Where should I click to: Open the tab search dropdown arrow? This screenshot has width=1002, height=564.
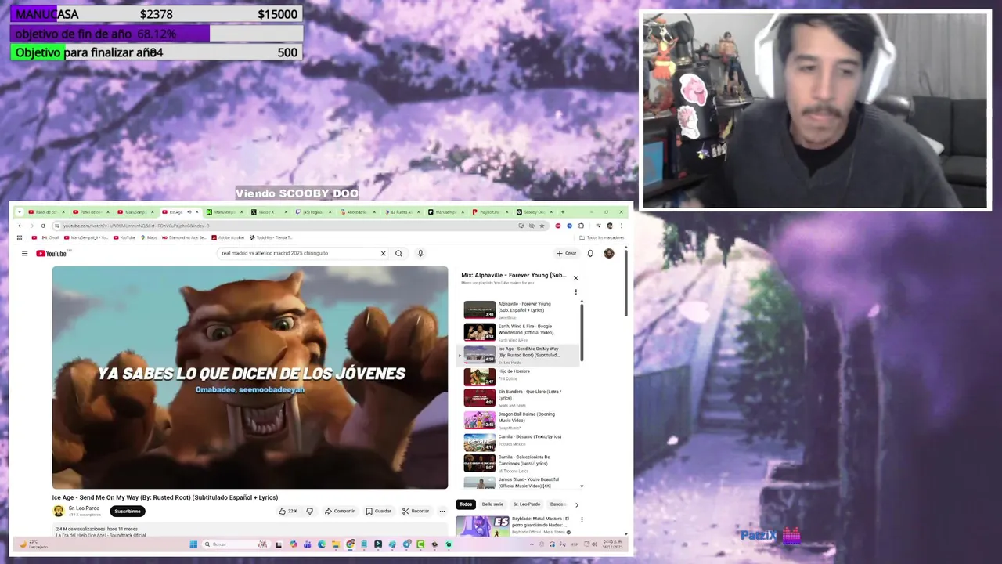pyautogui.click(x=19, y=212)
